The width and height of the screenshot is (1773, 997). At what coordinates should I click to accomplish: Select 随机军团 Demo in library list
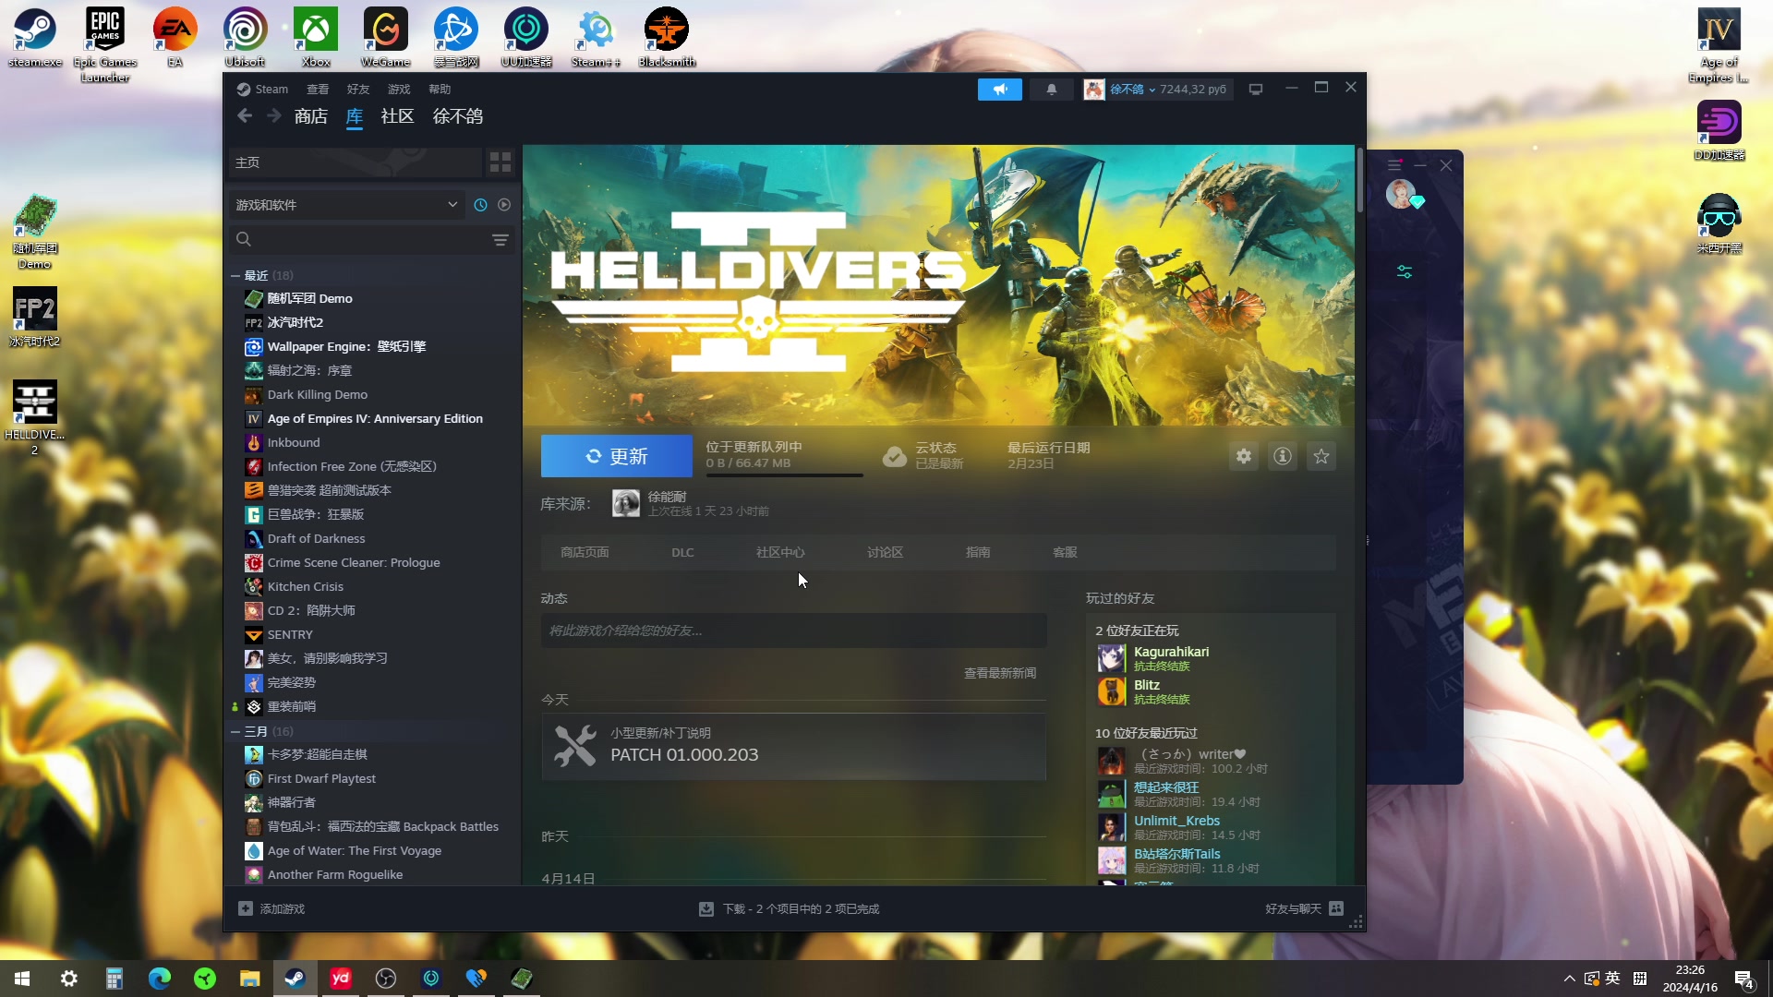point(310,299)
